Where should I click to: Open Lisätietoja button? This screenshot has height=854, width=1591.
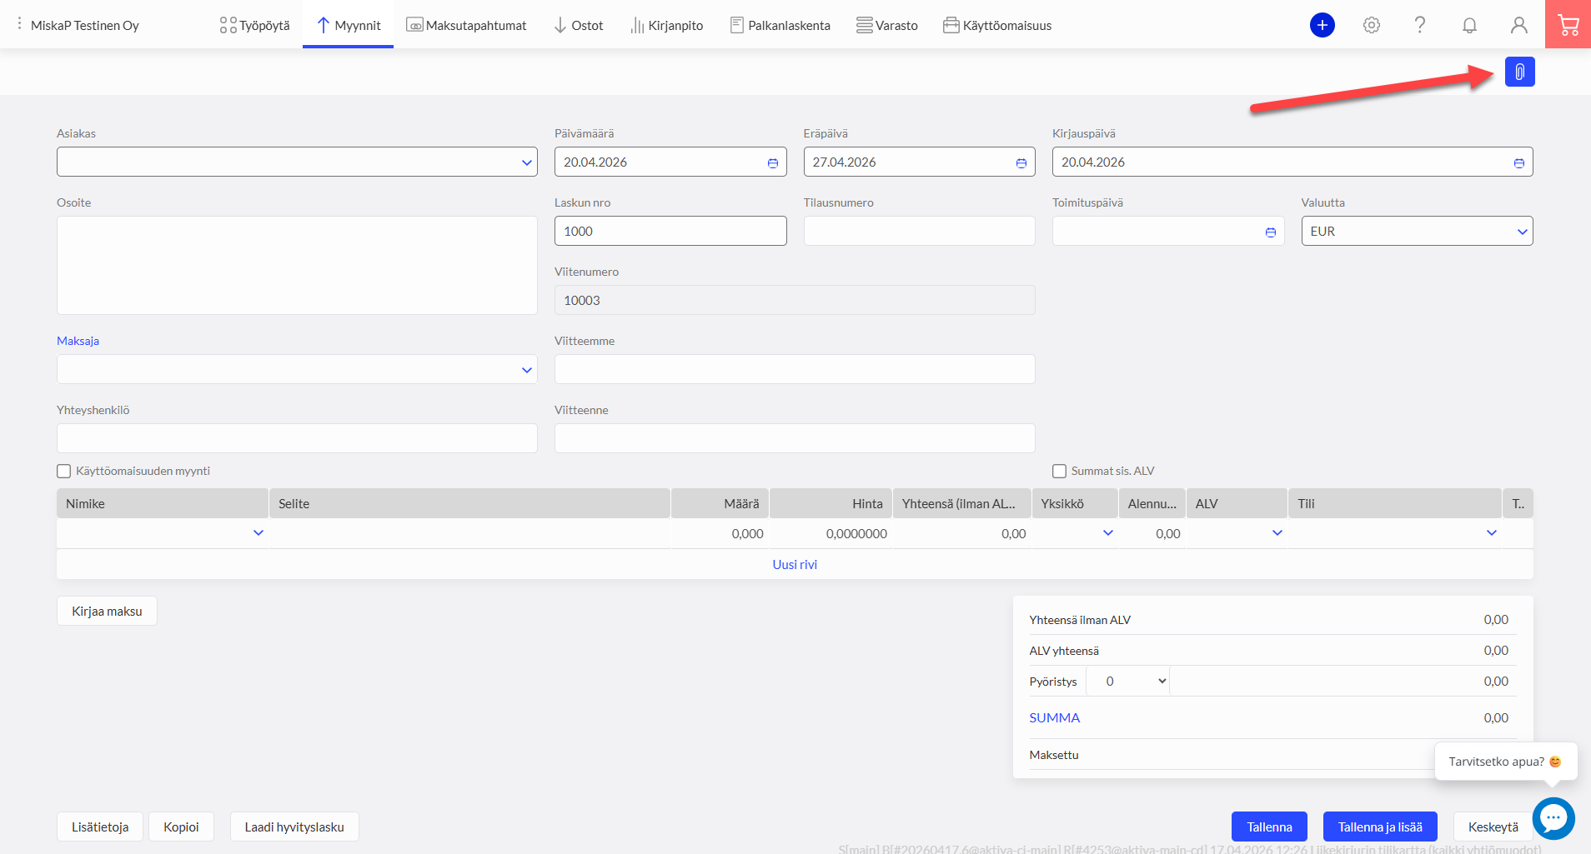[x=100, y=827]
